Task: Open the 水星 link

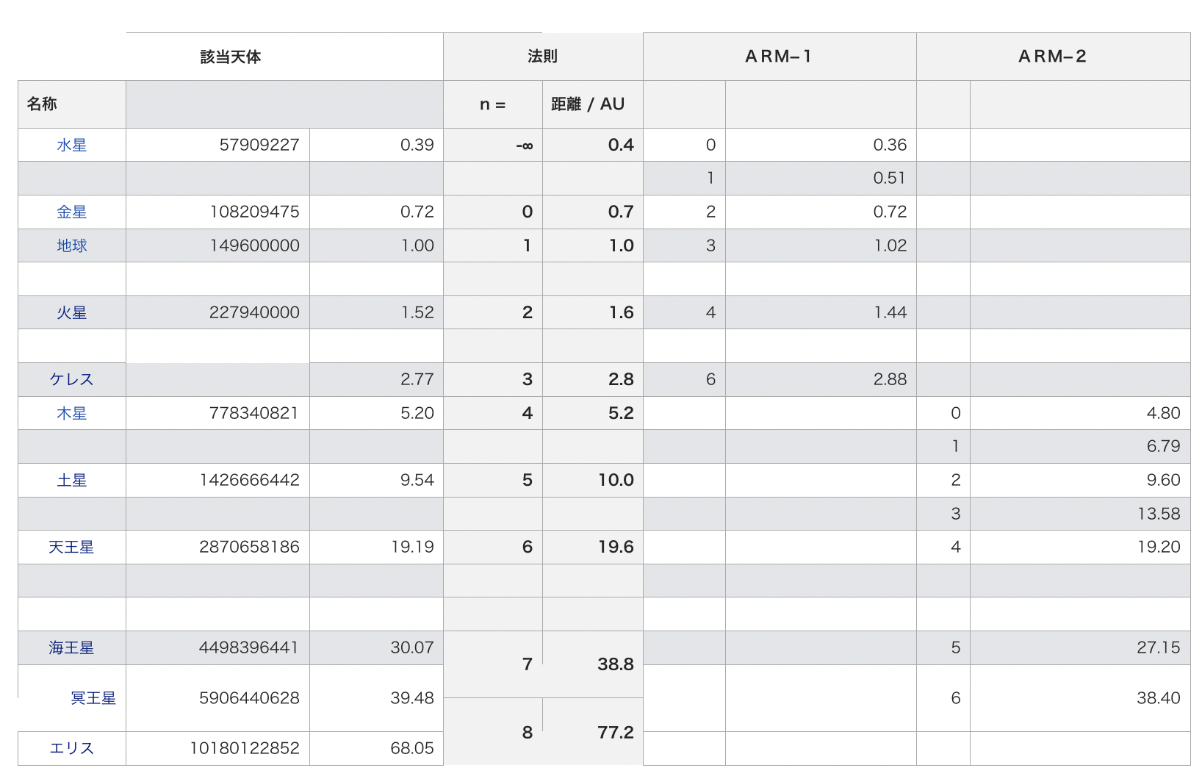Action: (x=71, y=146)
